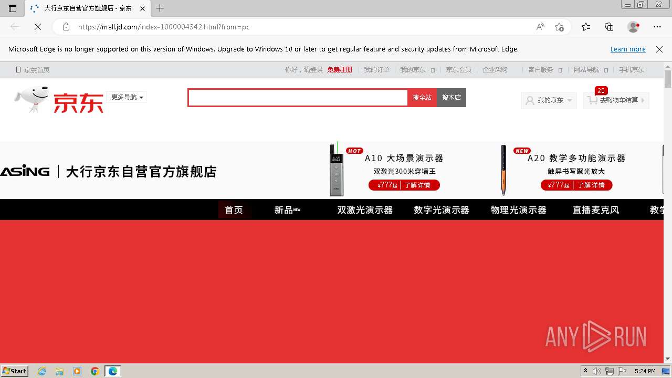Click the 5:24 PM clock
672x378 pixels.
[x=645, y=371]
